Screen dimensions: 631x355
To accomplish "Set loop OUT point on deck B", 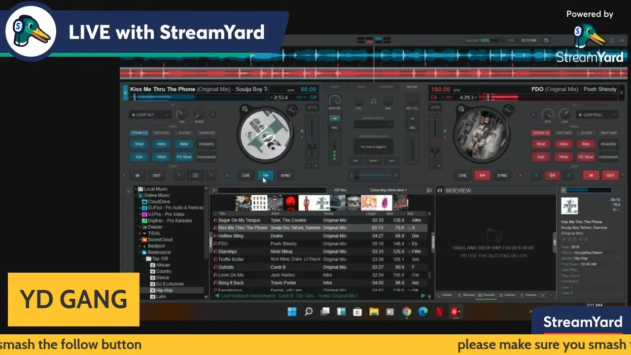I will 610,176.
